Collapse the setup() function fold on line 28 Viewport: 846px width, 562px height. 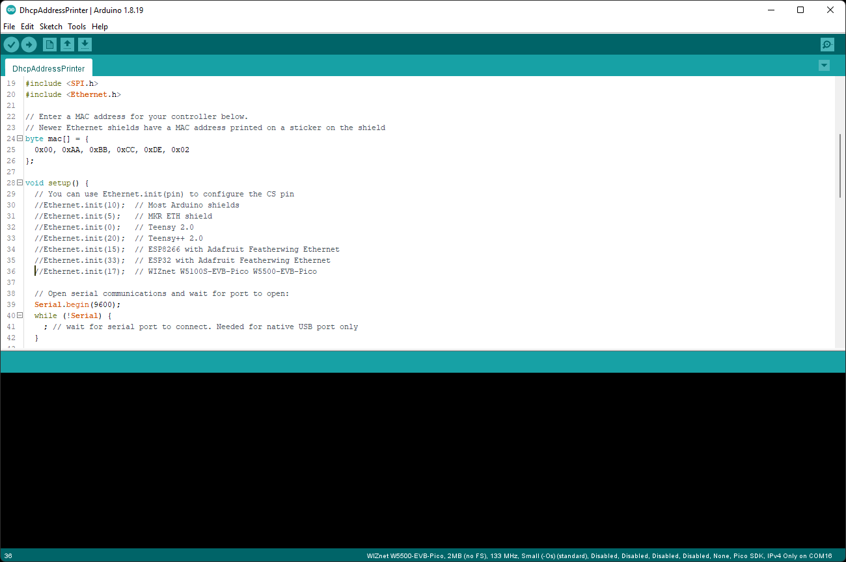19,182
